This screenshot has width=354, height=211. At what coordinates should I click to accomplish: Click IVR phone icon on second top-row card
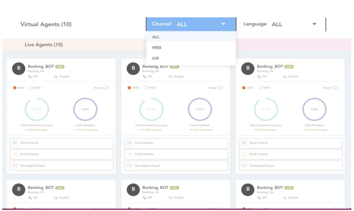point(145,76)
